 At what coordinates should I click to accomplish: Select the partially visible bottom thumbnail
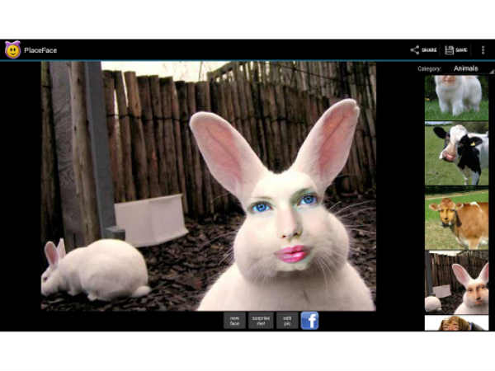pos(456,323)
